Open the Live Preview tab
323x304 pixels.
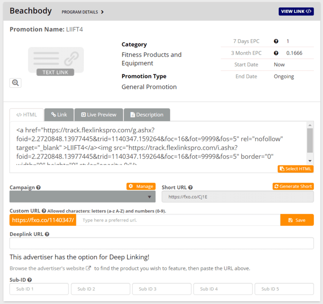pyautogui.click(x=99, y=115)
